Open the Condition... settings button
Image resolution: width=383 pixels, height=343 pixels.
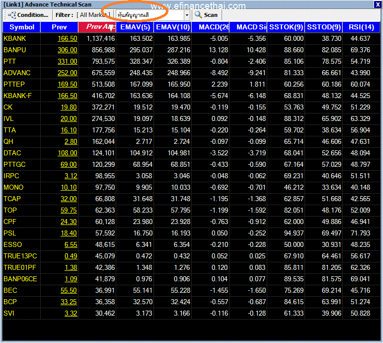coord(28,15)
